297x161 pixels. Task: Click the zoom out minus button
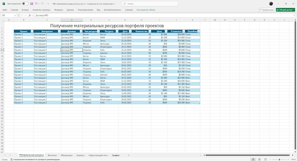270,159
